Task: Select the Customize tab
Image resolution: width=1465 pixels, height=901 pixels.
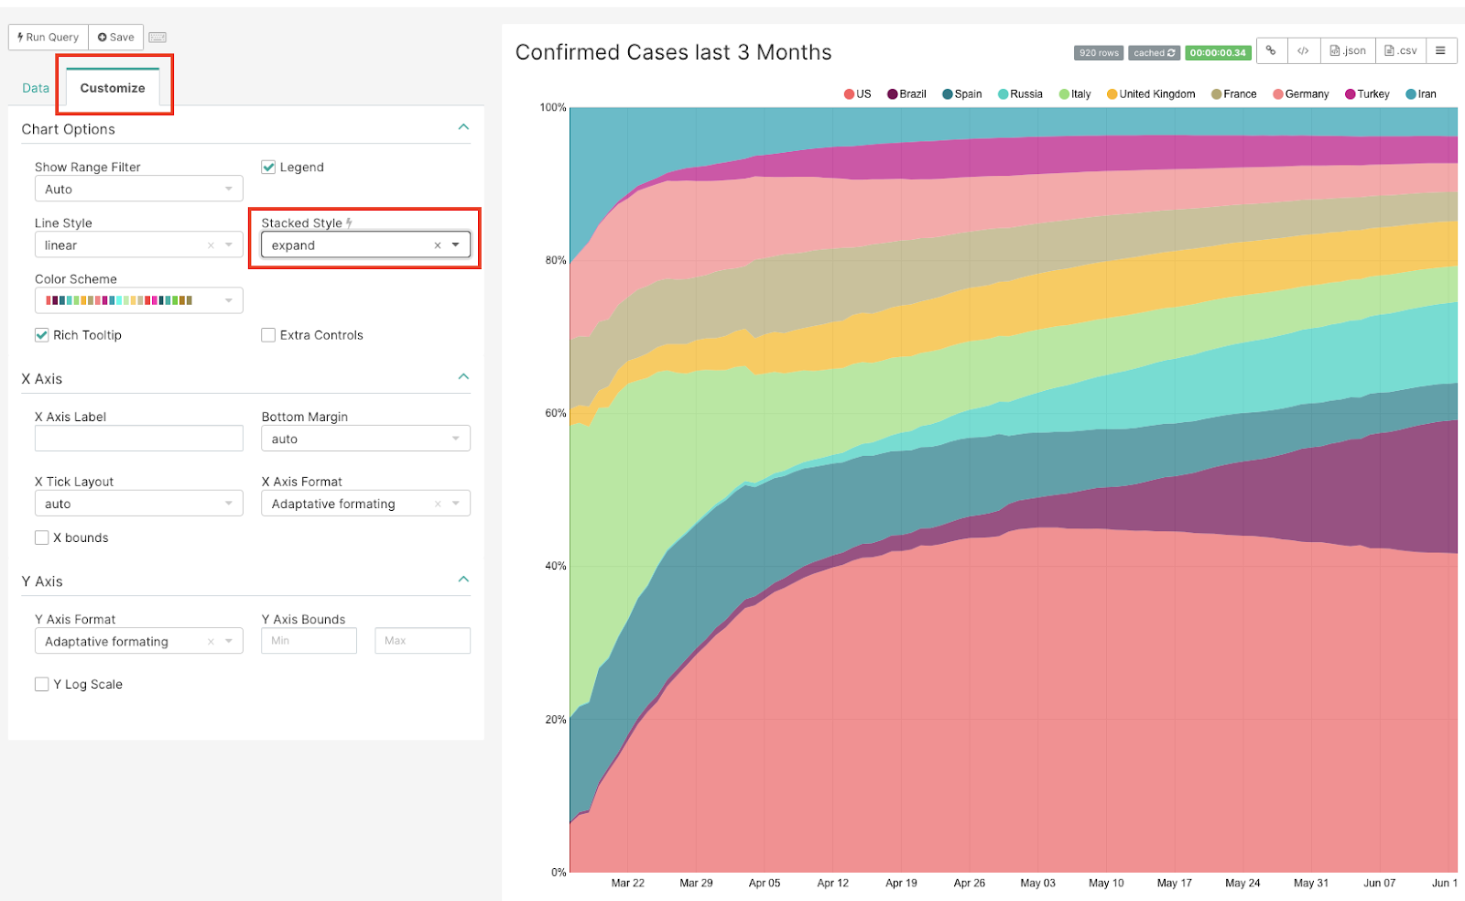Action: (x=113, y=88)
